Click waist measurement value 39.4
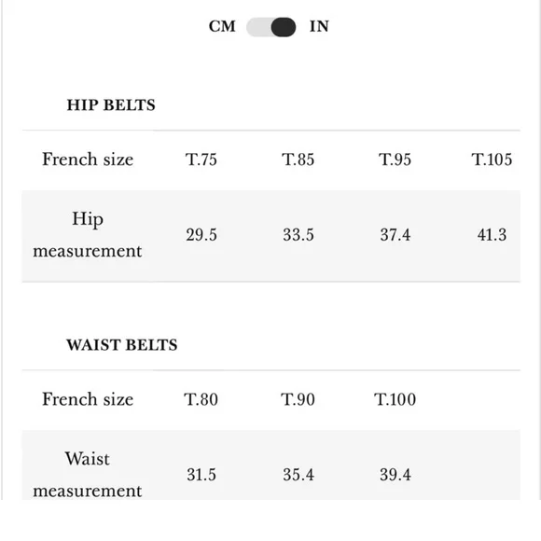Viewport: 541px width, 541px height. [x=395, y=475]
